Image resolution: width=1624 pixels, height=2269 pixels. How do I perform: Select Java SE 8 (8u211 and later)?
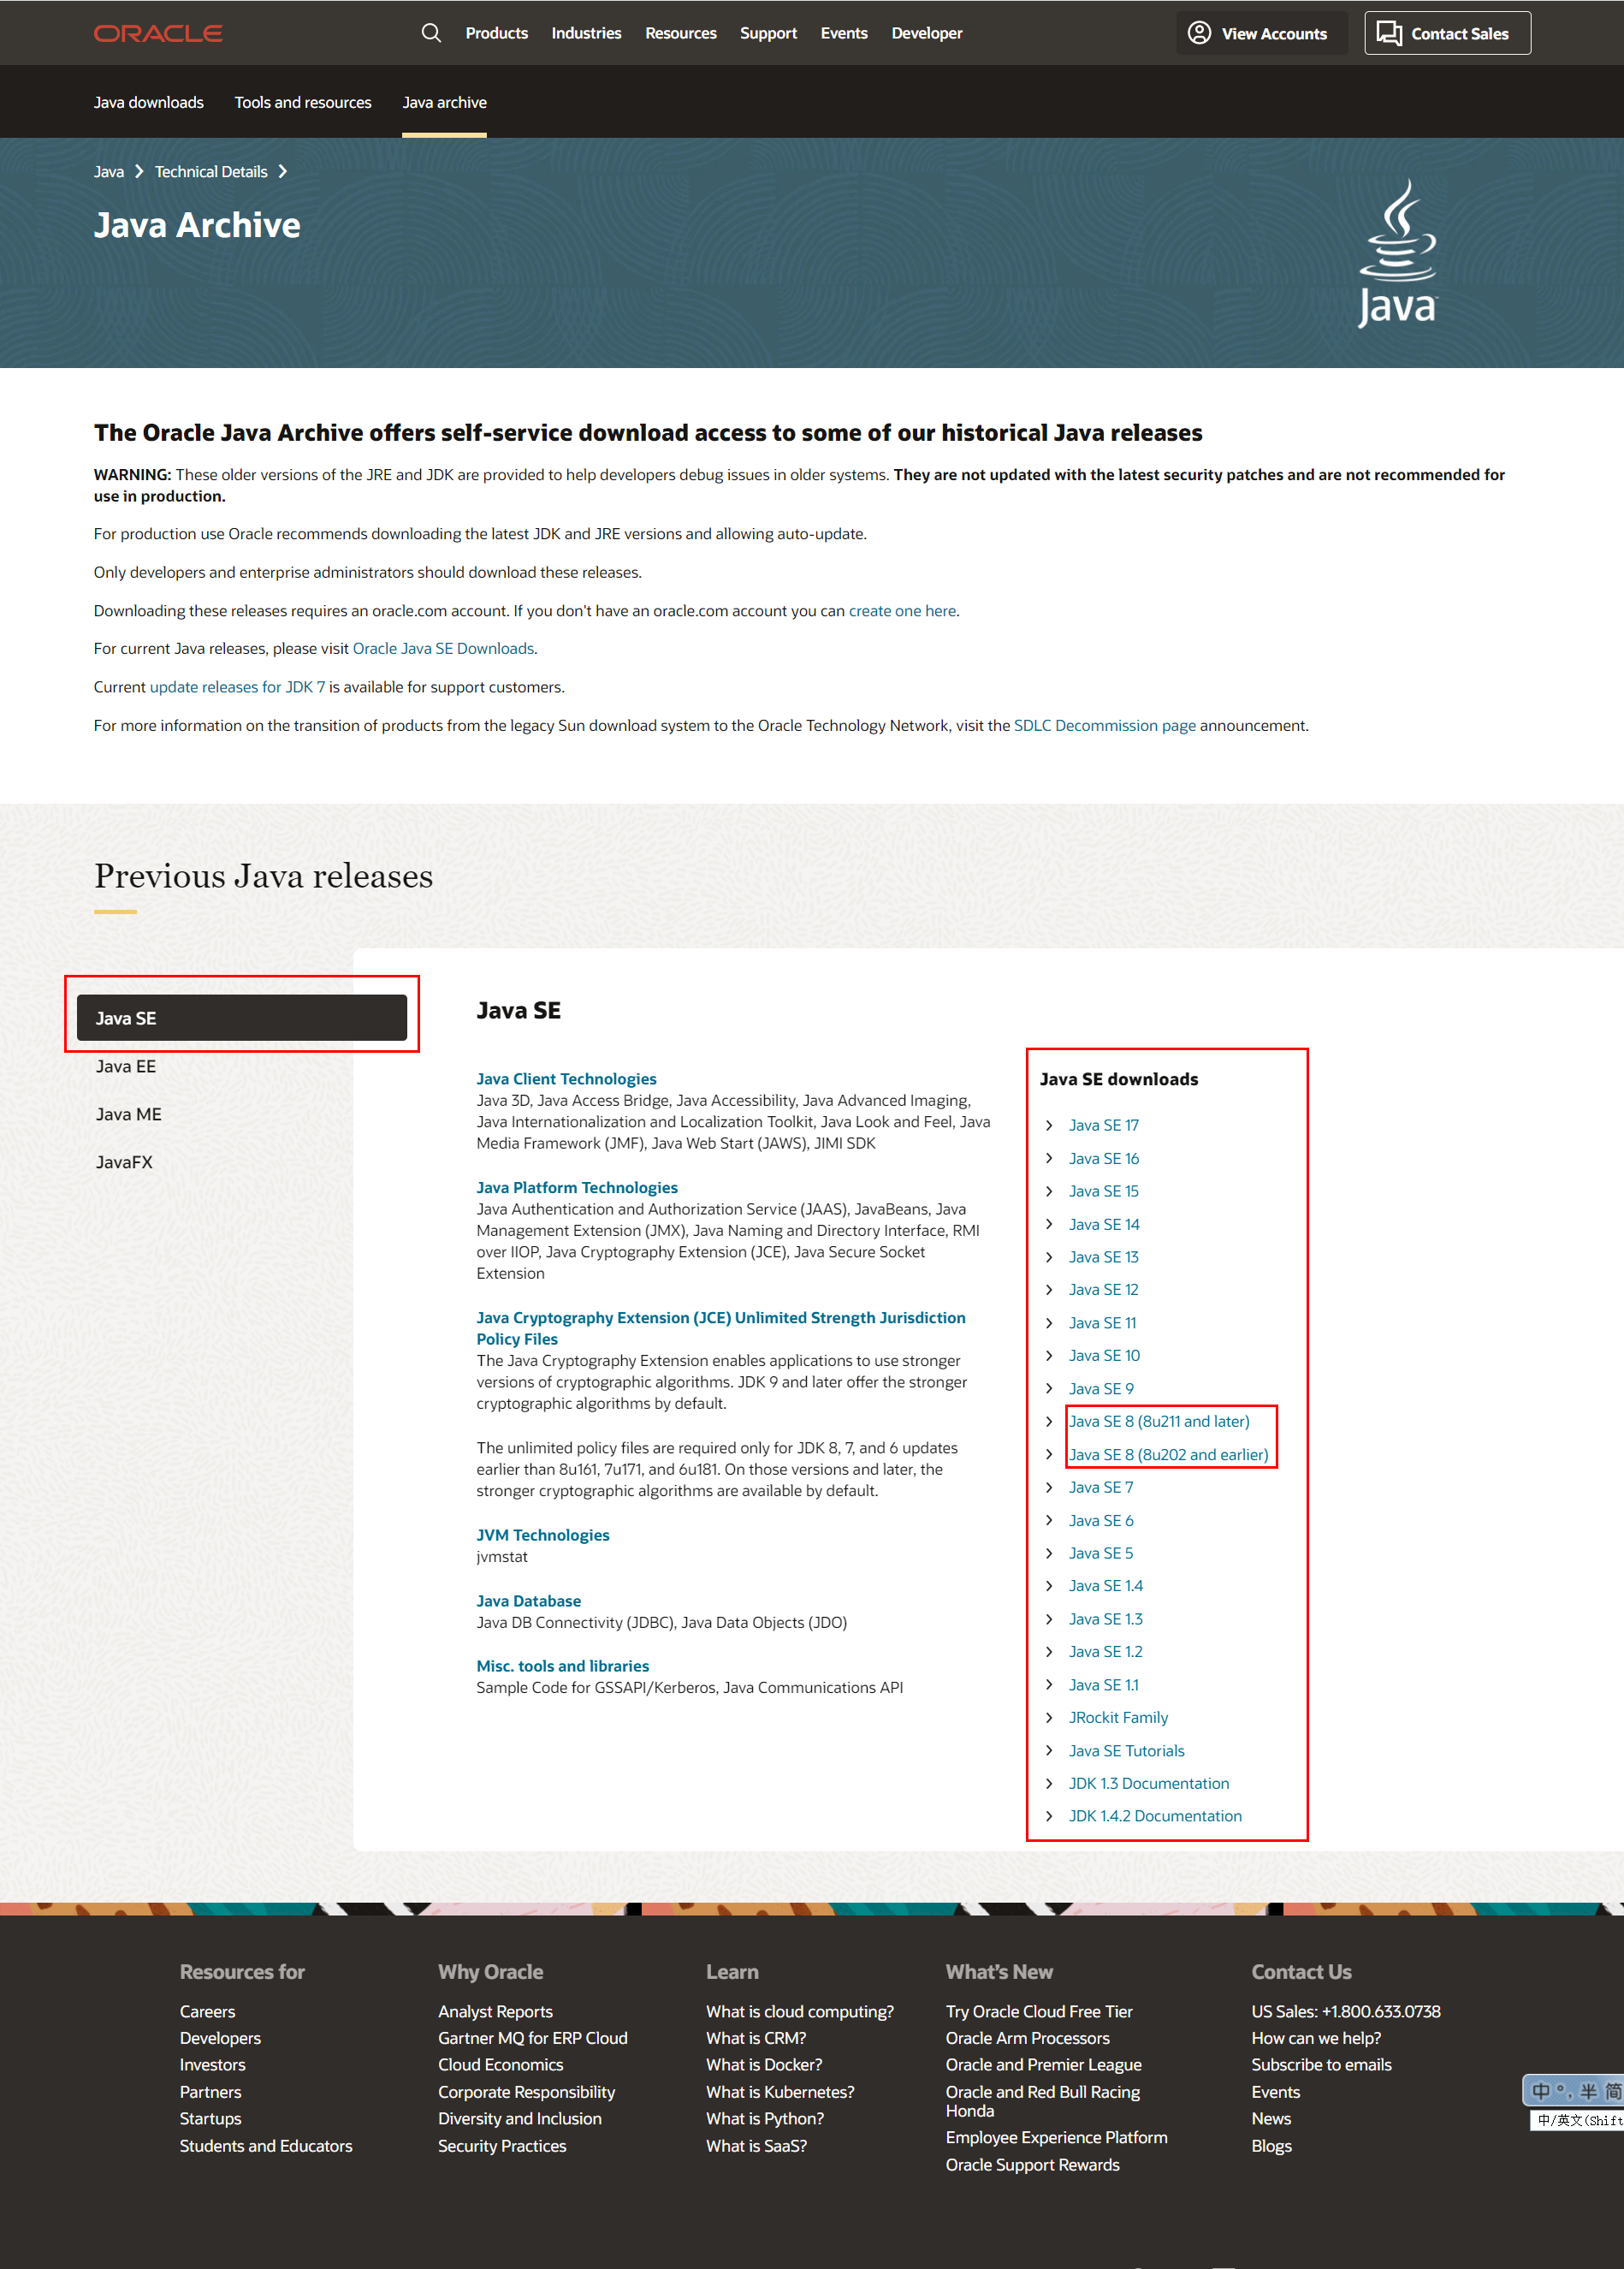1159,1421
